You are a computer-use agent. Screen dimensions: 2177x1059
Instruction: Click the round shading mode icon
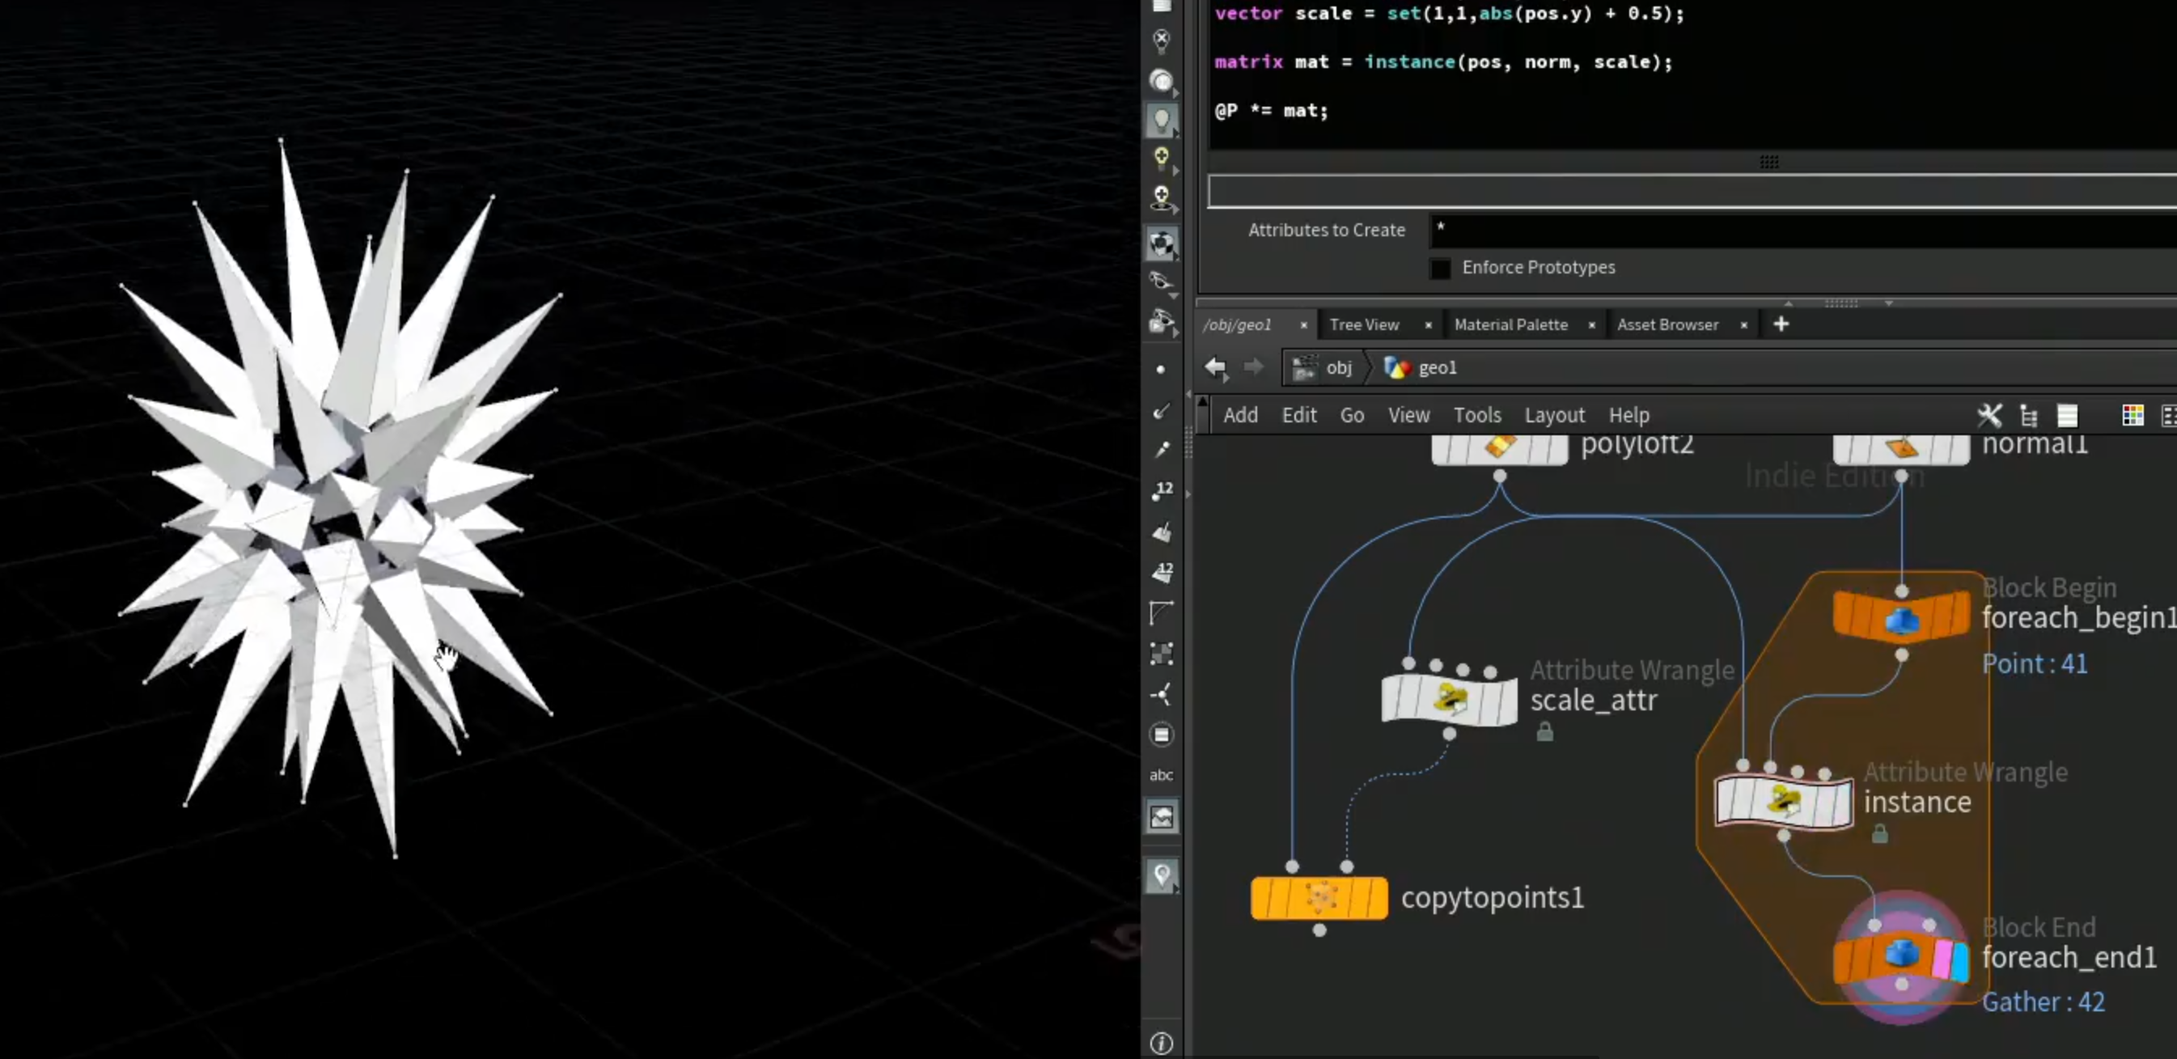(x=1162, y=80)
